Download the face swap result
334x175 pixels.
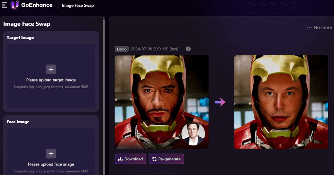tap(131, 159)
